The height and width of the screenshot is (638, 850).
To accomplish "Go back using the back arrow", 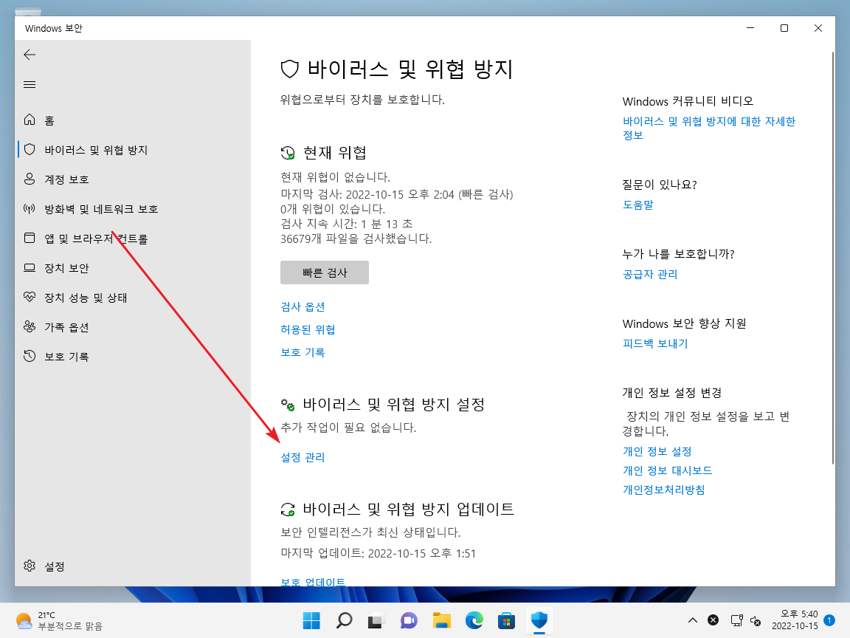I will 30,54.
